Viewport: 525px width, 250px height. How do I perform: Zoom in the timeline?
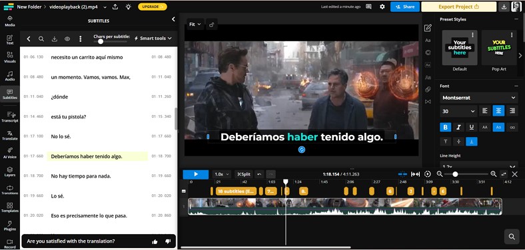[x=493, y=174]
